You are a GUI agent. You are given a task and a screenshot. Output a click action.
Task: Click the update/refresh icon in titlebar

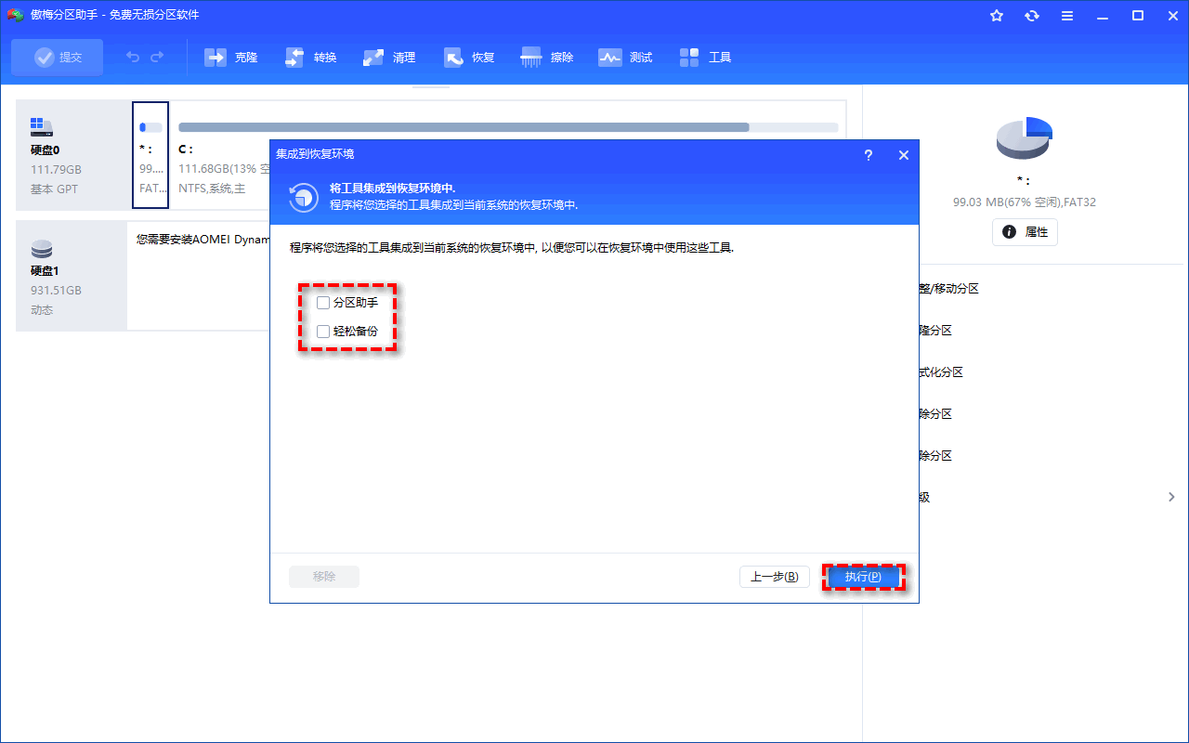coord(1032,15)
